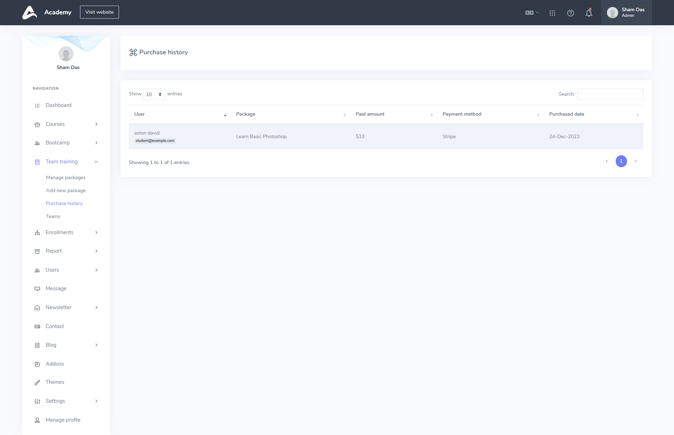This screenshot has width=674, height=435.
Task: Go to pagination page 1
Action: (x=621, y=161)
